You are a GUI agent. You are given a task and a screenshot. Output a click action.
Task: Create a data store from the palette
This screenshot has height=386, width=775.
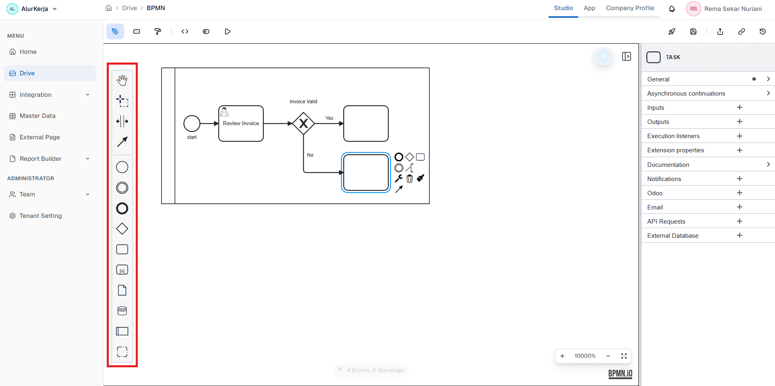pyautogui.click(x=122, y=311)
